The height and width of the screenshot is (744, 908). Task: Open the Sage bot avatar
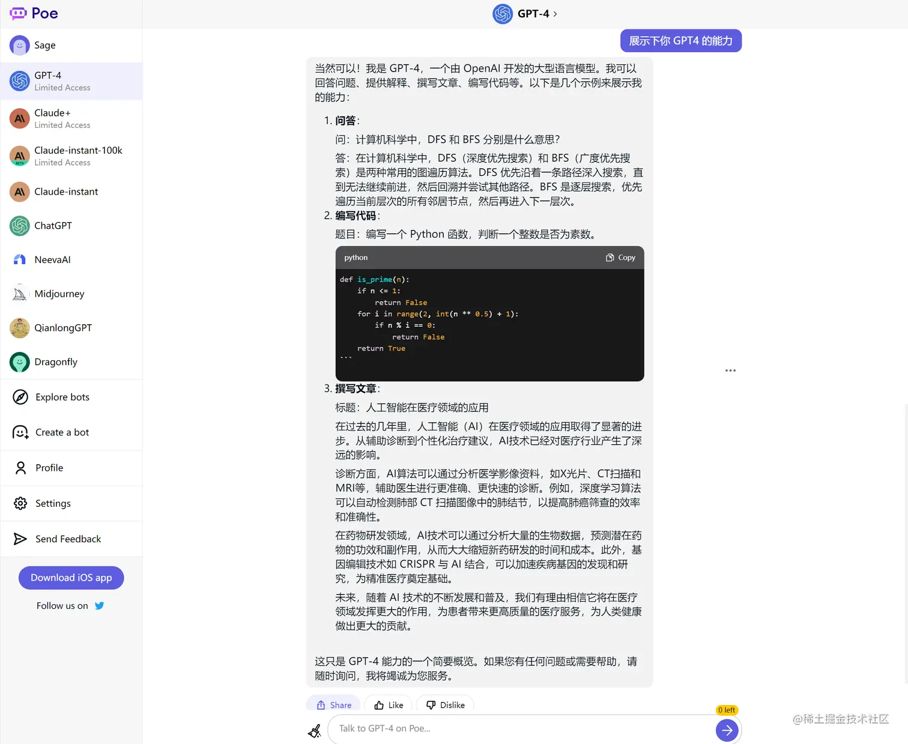click(20, 45)
